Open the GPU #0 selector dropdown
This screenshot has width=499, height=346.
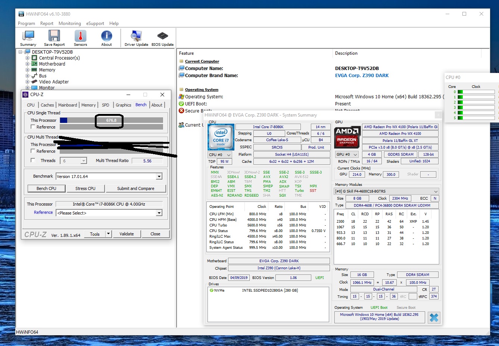pyautogui.click(x=347, y=154)
